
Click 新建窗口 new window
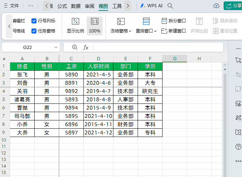173,31
